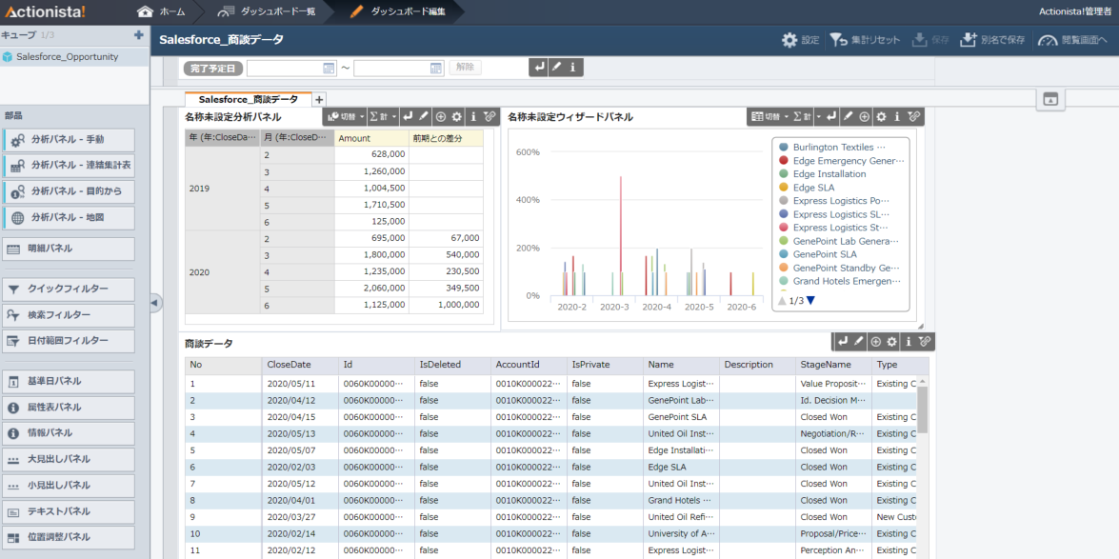Open ダッシュボード一覧 in top navigation
Image resolution: width=1119 pixels, height=559 pixels.
(267, 11)
